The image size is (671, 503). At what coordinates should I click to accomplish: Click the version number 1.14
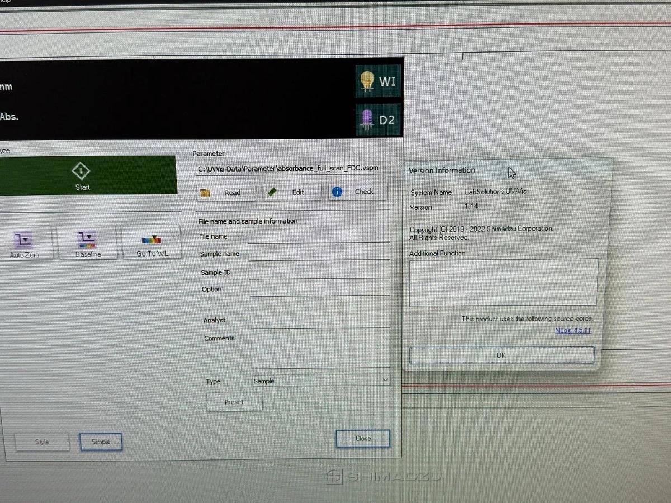click(471, 206)
